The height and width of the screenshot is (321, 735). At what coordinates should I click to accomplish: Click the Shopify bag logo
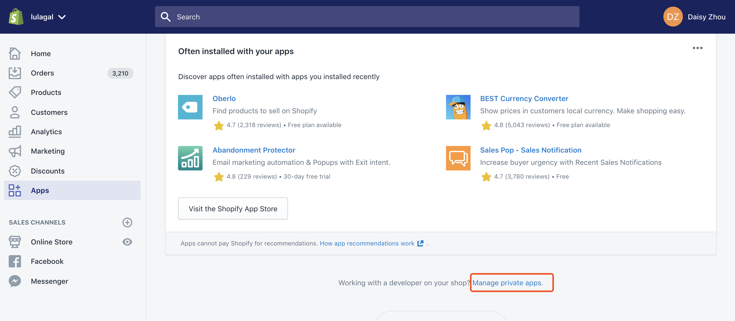pos(16,17)
